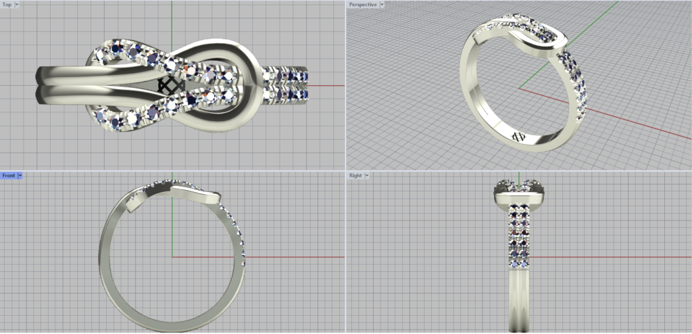The width and height of the screenshot is (692, 334).
Task: Expand the Right viewport menu arrow
Action: click(x=366, y=175)
